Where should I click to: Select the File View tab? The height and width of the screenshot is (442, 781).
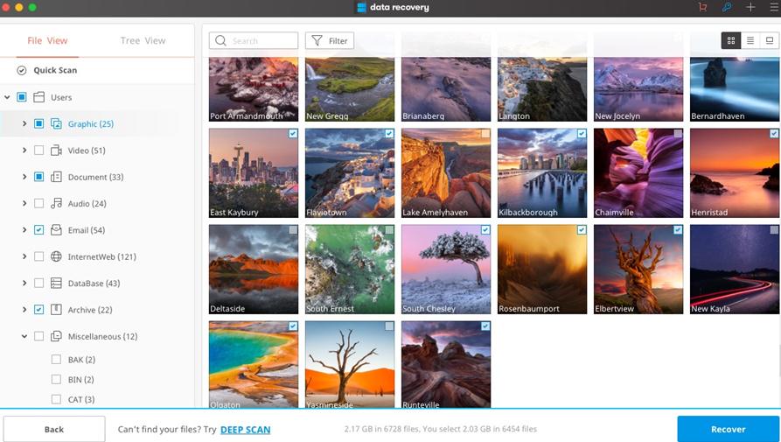47,40
